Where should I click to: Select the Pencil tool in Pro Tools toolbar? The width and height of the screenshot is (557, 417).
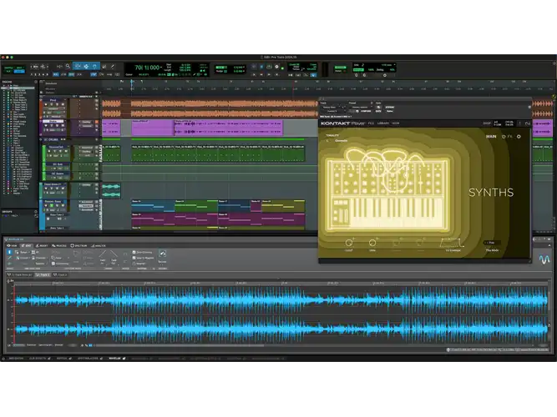113,67
